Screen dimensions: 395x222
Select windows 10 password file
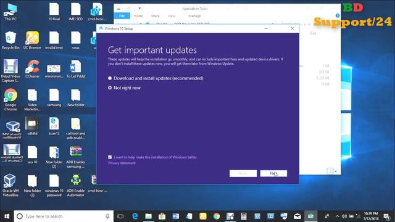(54, 186)
